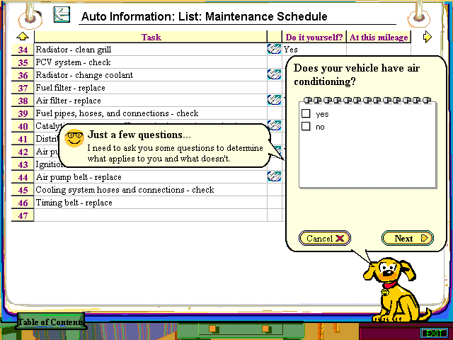
Task: Open note icon for Air filter replace
Action: click(x=274, y=101)
